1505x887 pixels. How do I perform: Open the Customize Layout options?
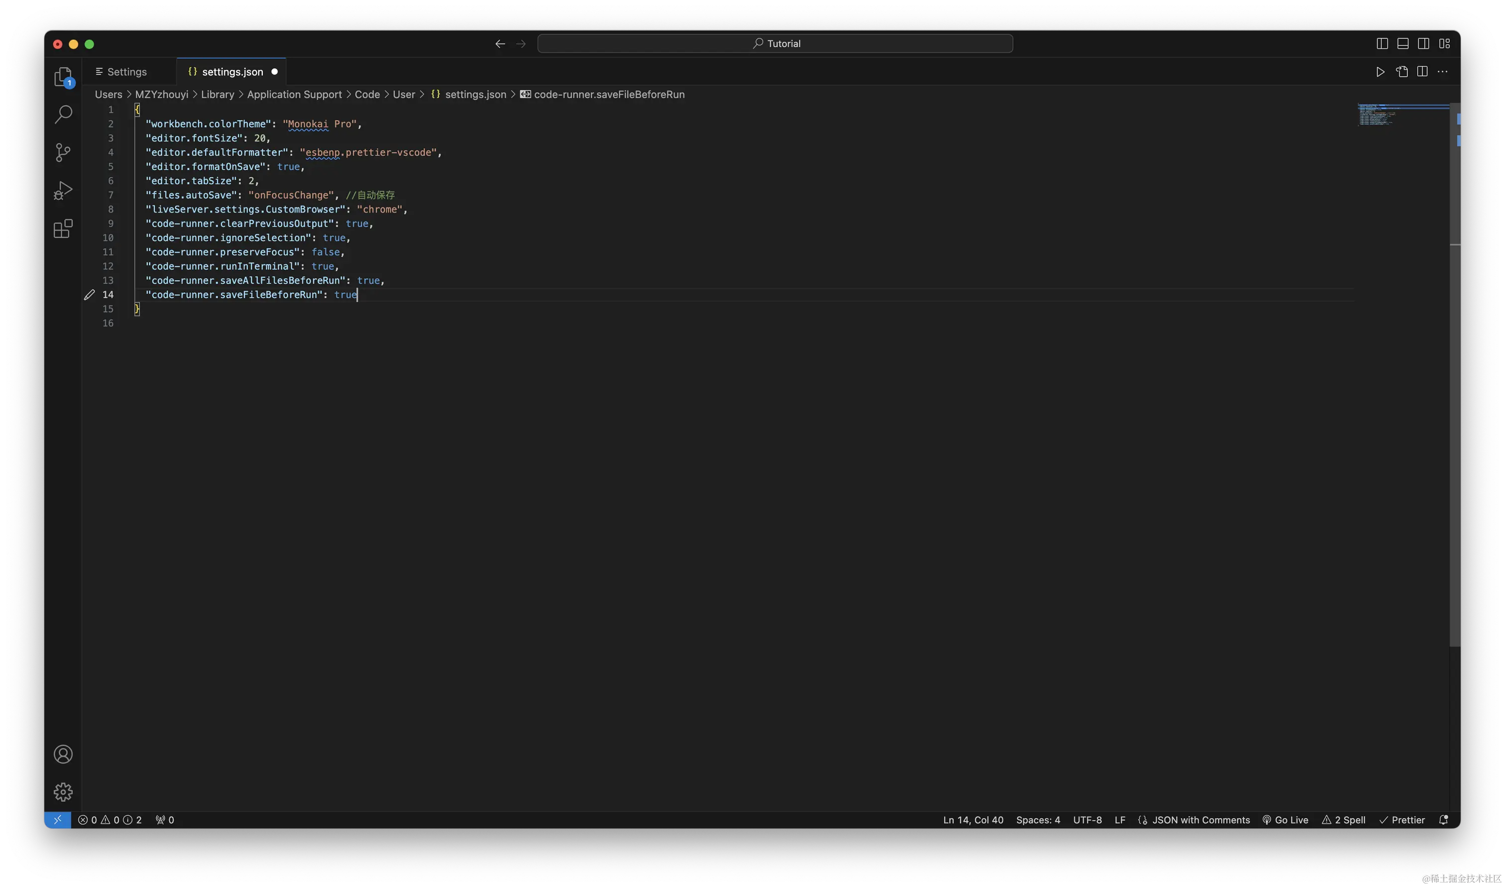(1445, 43)
